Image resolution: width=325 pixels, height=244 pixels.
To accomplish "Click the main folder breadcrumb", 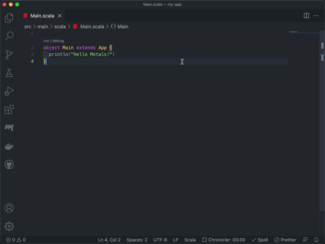I will click(43, 27).
